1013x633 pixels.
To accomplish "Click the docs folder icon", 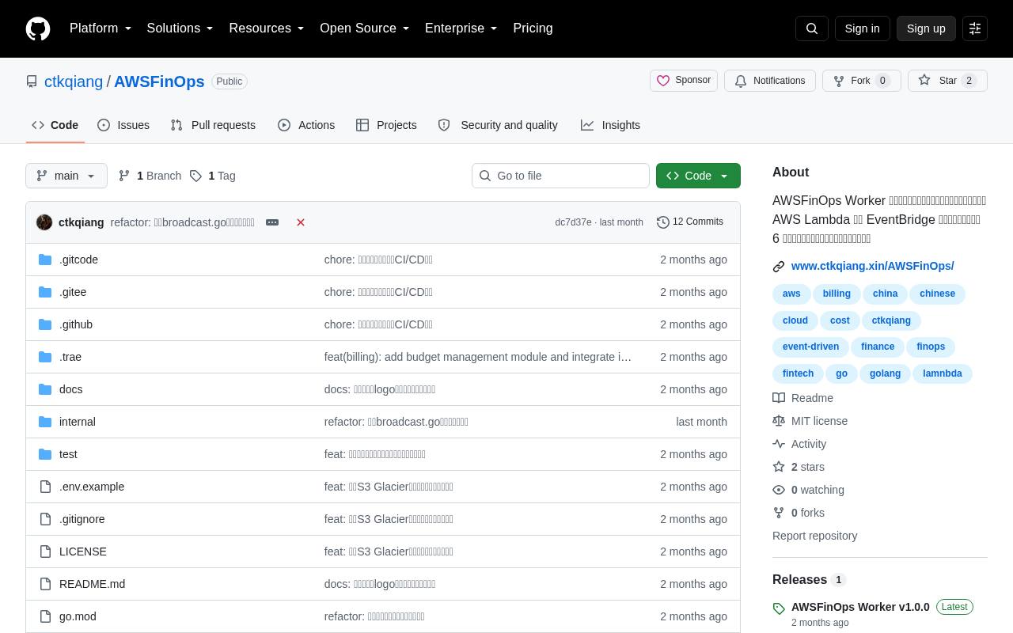I will 45,389.
